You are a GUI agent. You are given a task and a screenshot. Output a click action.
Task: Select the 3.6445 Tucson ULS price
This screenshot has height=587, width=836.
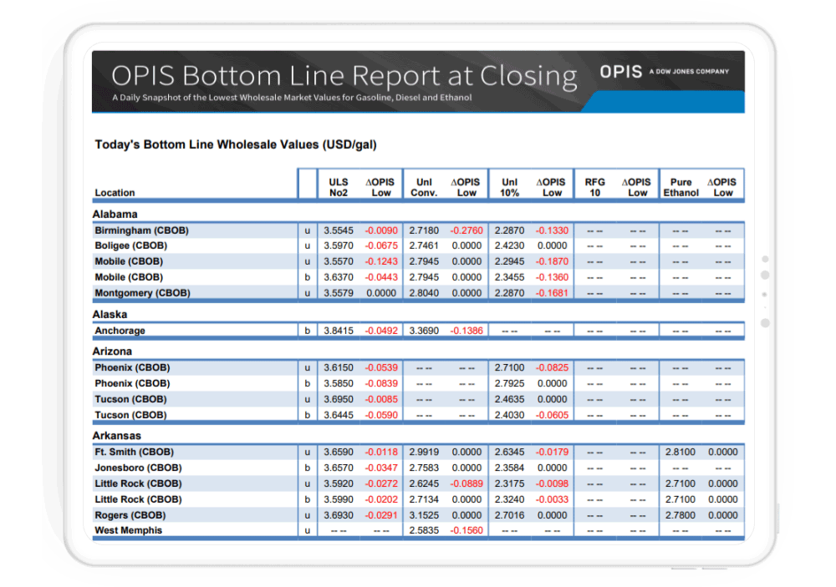339,415
